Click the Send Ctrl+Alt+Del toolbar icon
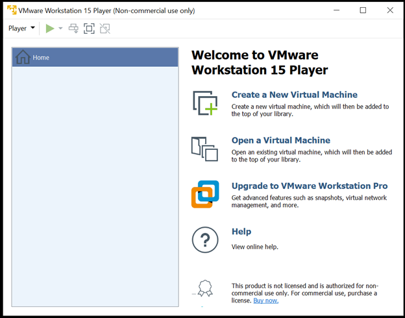Image resolution: width=405 pixels, height=318 pixels. pos(73,29)
